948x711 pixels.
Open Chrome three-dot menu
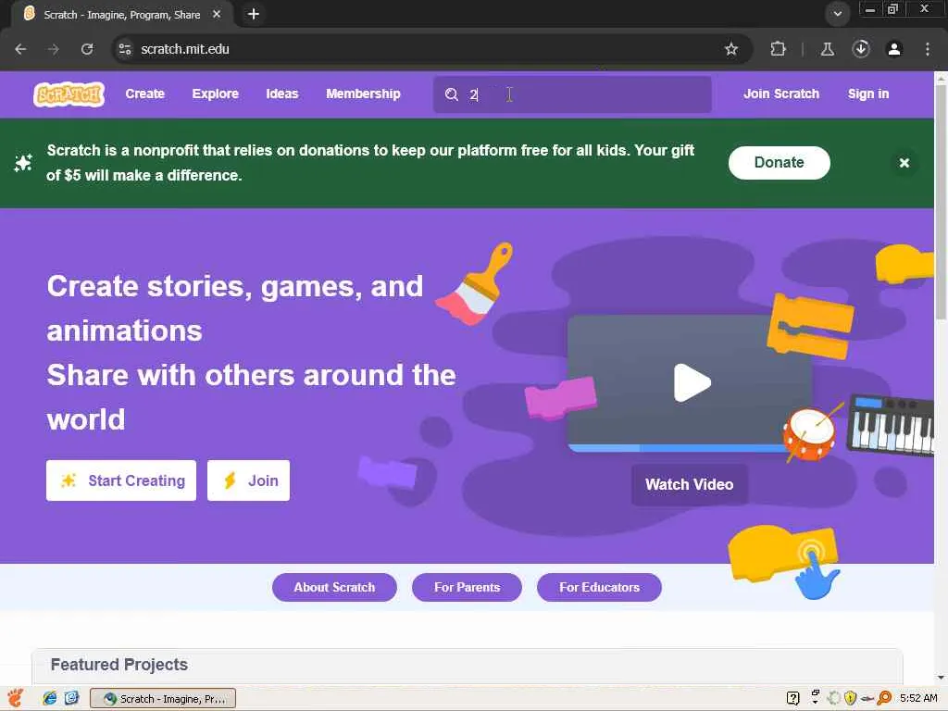[x=928, y=49]
